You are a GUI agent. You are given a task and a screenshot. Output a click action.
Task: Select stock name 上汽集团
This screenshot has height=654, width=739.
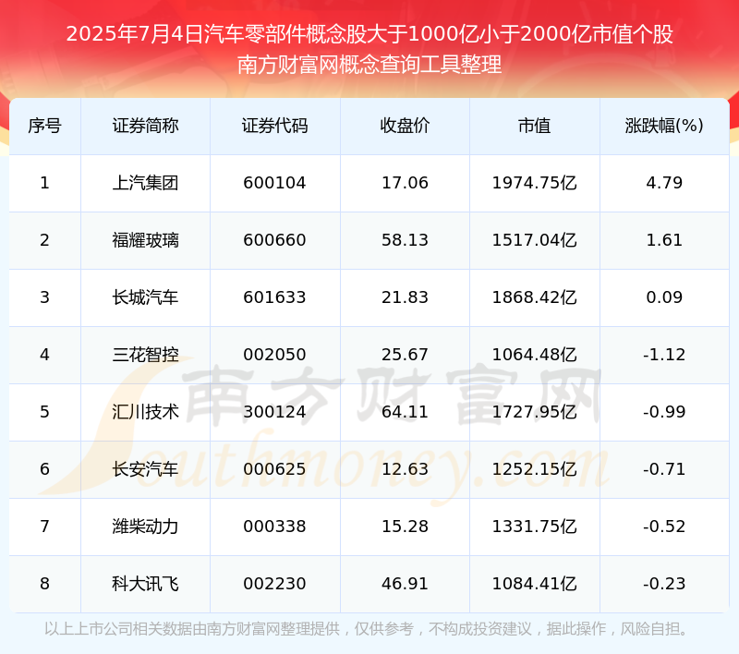click(x=145, y=183)
